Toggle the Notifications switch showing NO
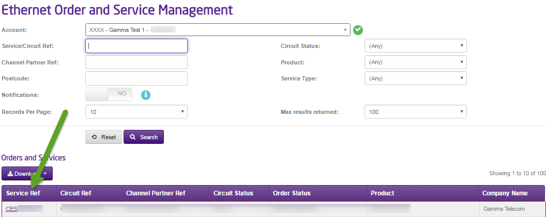The height and width of the screenshot is (217, 546). point(109,94)
